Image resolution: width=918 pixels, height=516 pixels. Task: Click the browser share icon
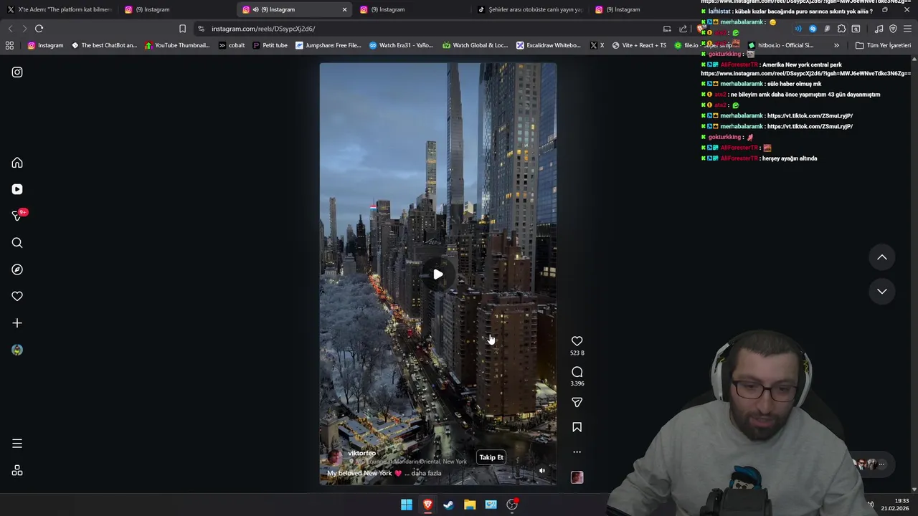click(x=683, y=29)
